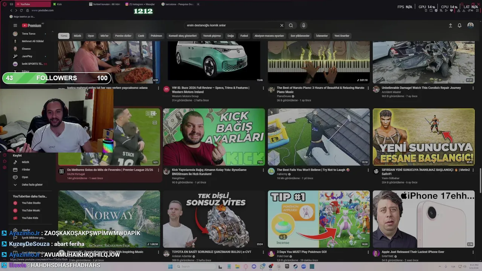Open the account avatar menu

[x=470, y=25]
